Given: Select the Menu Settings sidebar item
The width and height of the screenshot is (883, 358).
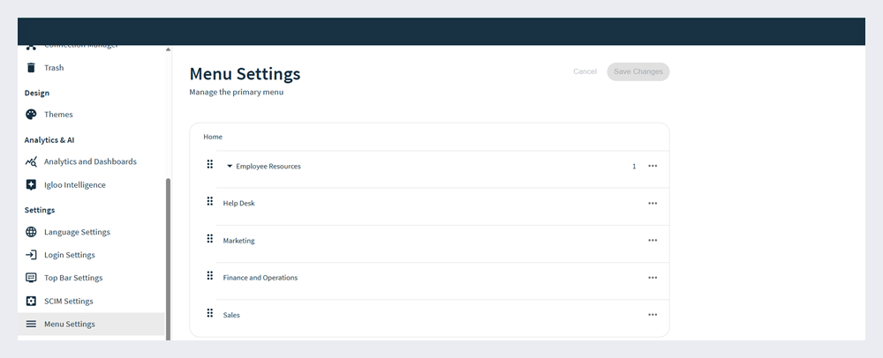Looking at the screenshot, I should 91,324.
